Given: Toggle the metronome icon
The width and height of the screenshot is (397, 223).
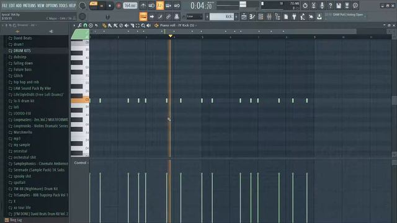Looking at the screenshot, I should (143, 6).
